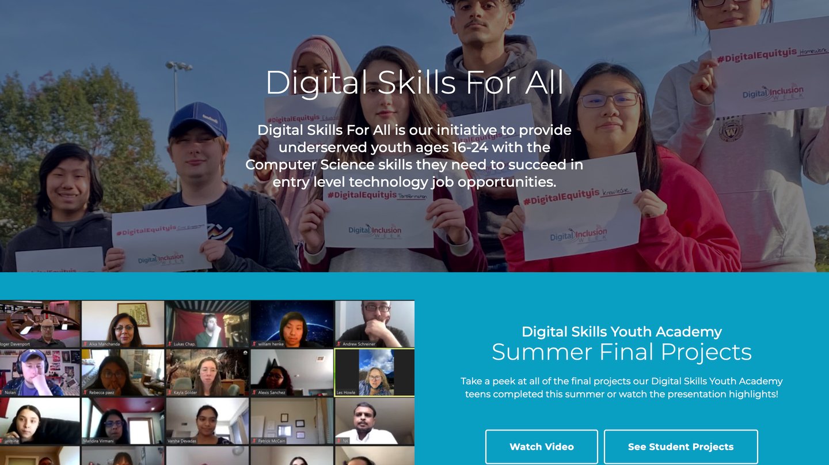Click muted mic icon beside Patrick McCain
Screen dimensions: 829x465
254,441
